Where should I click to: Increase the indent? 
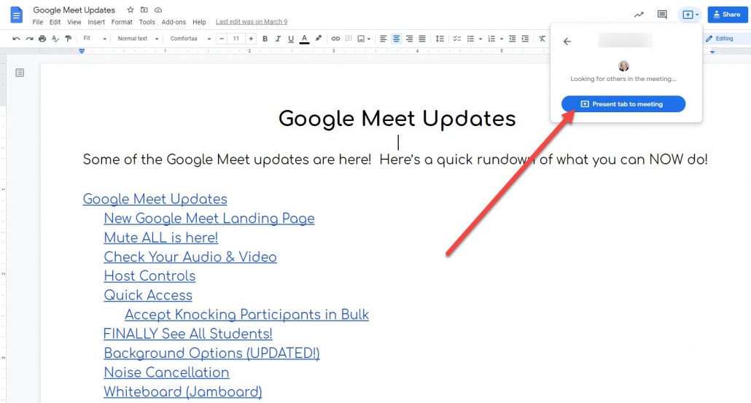(526, 39)
